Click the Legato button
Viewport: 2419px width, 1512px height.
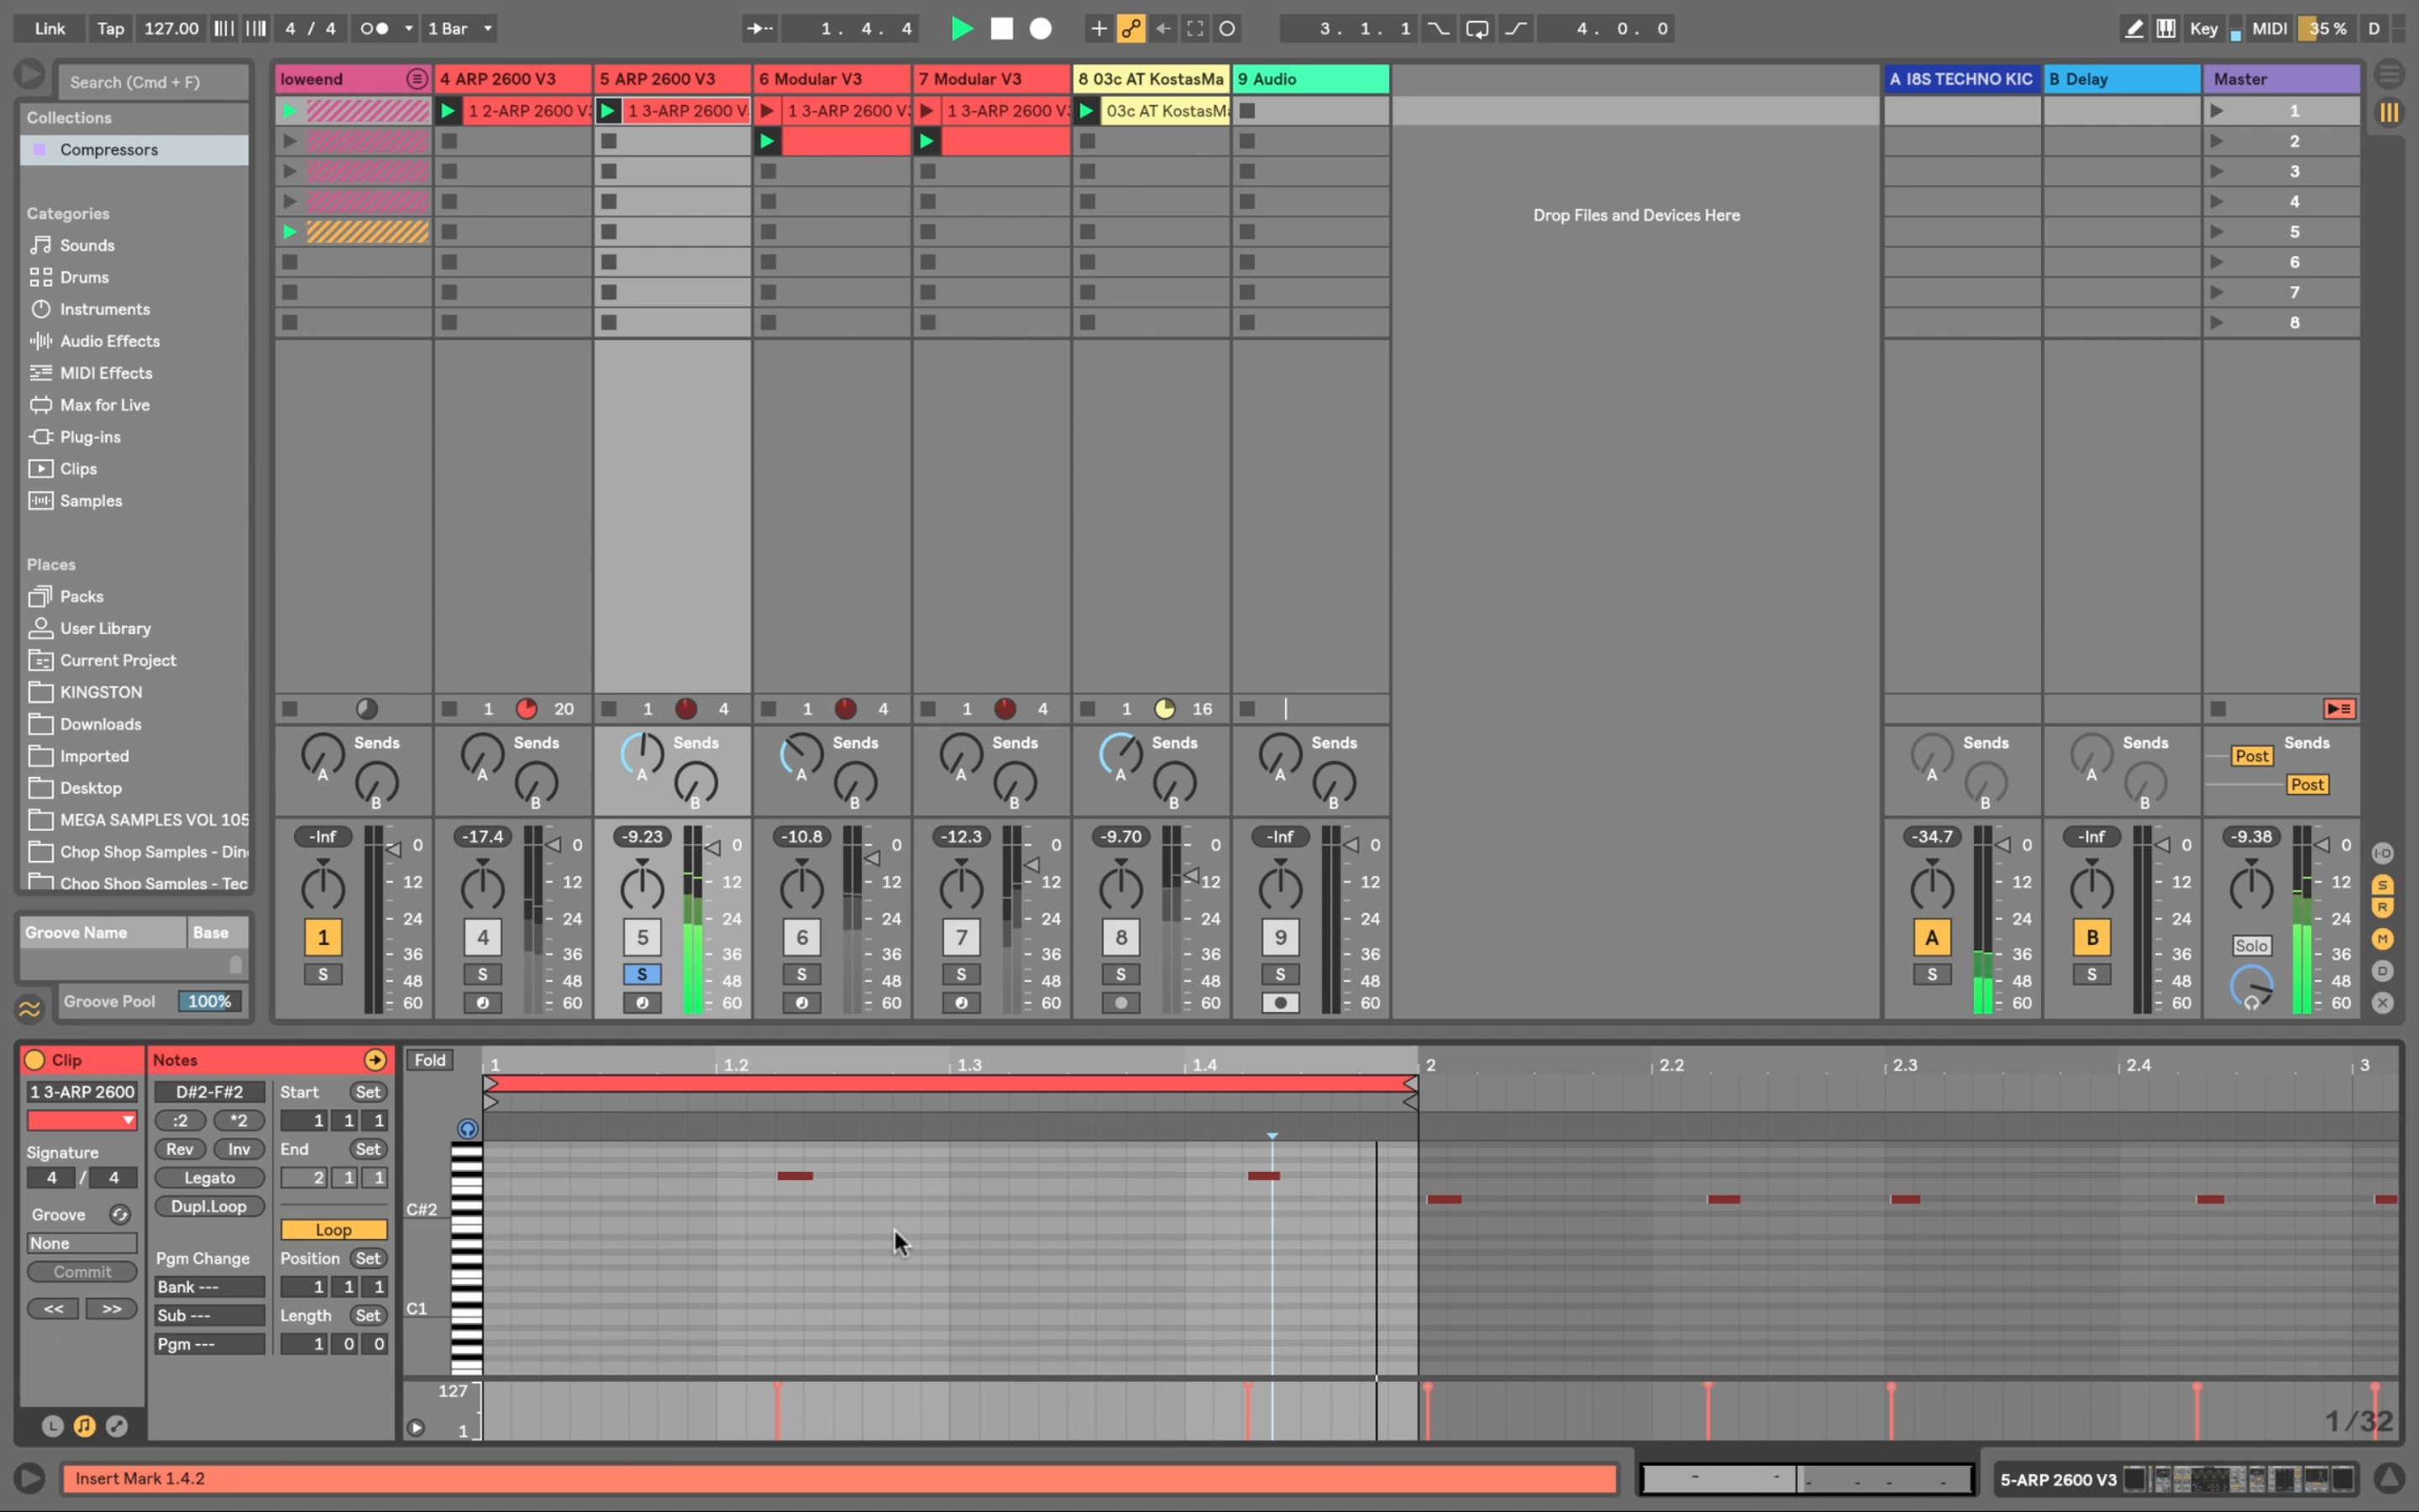coord(209,1177)
